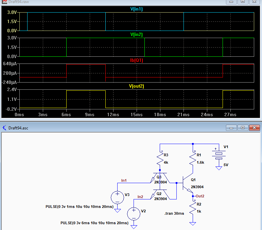Click voltage source V3 symbol
This screenshot has height=230, width=262.
(x=117, y=197)
